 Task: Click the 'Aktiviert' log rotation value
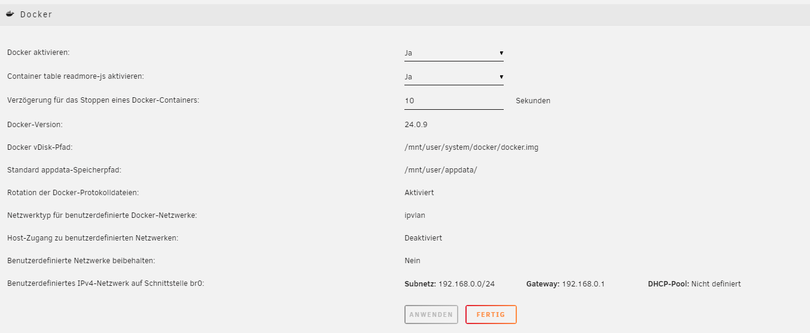(419, 193)
